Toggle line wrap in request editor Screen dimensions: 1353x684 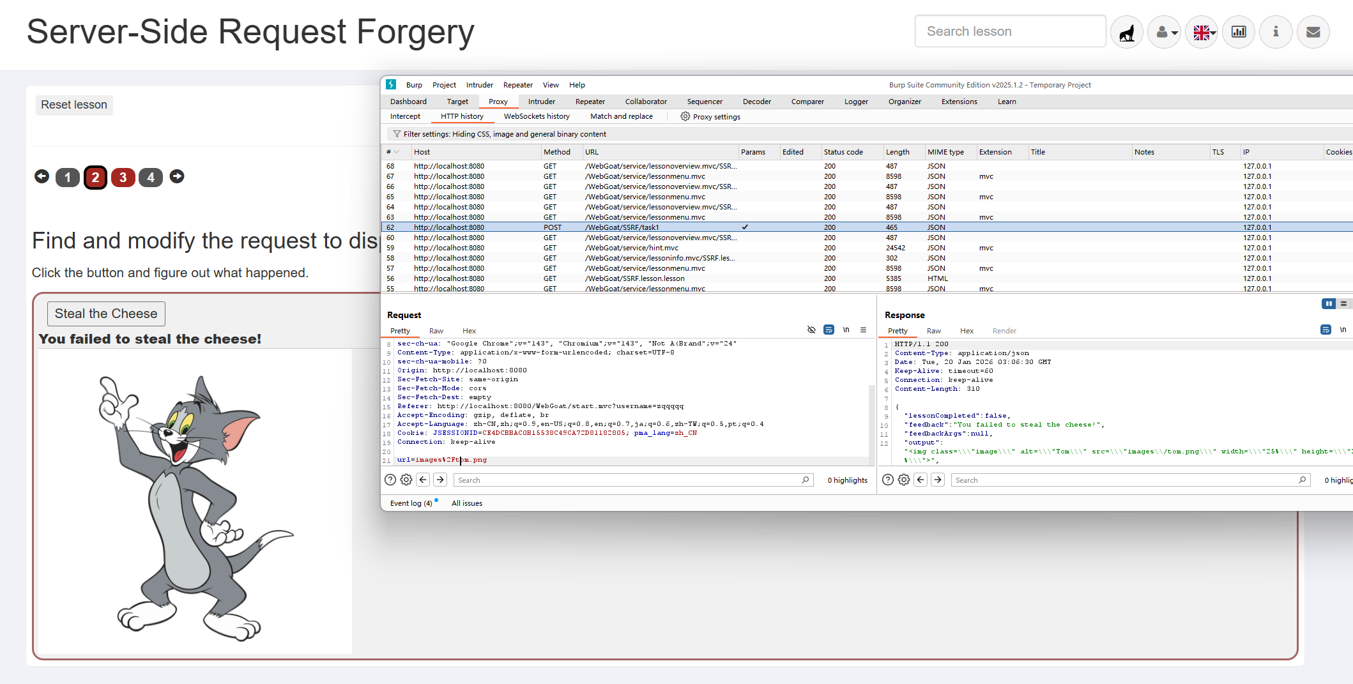tap(829, 330)
